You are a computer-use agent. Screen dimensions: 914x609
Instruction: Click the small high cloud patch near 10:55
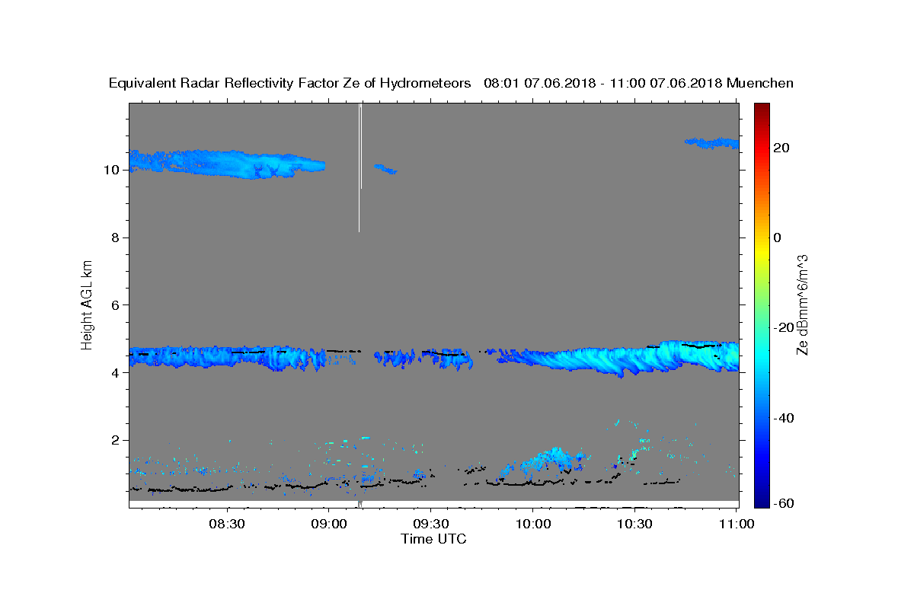coord(711,142)
